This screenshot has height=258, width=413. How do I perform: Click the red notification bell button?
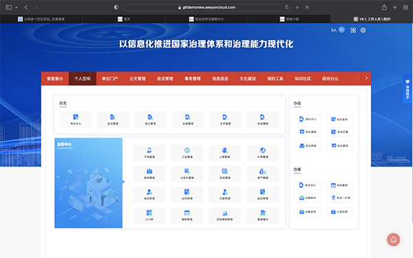pos(393,239)
